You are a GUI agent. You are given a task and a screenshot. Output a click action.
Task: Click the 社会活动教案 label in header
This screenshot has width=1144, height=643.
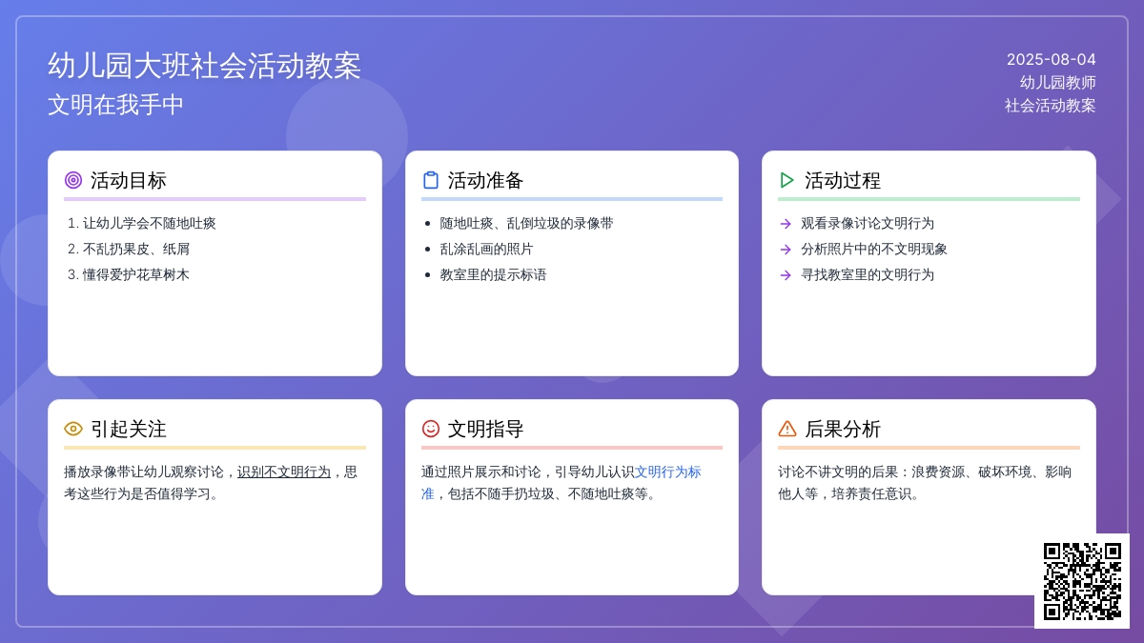coord(1051,105)
